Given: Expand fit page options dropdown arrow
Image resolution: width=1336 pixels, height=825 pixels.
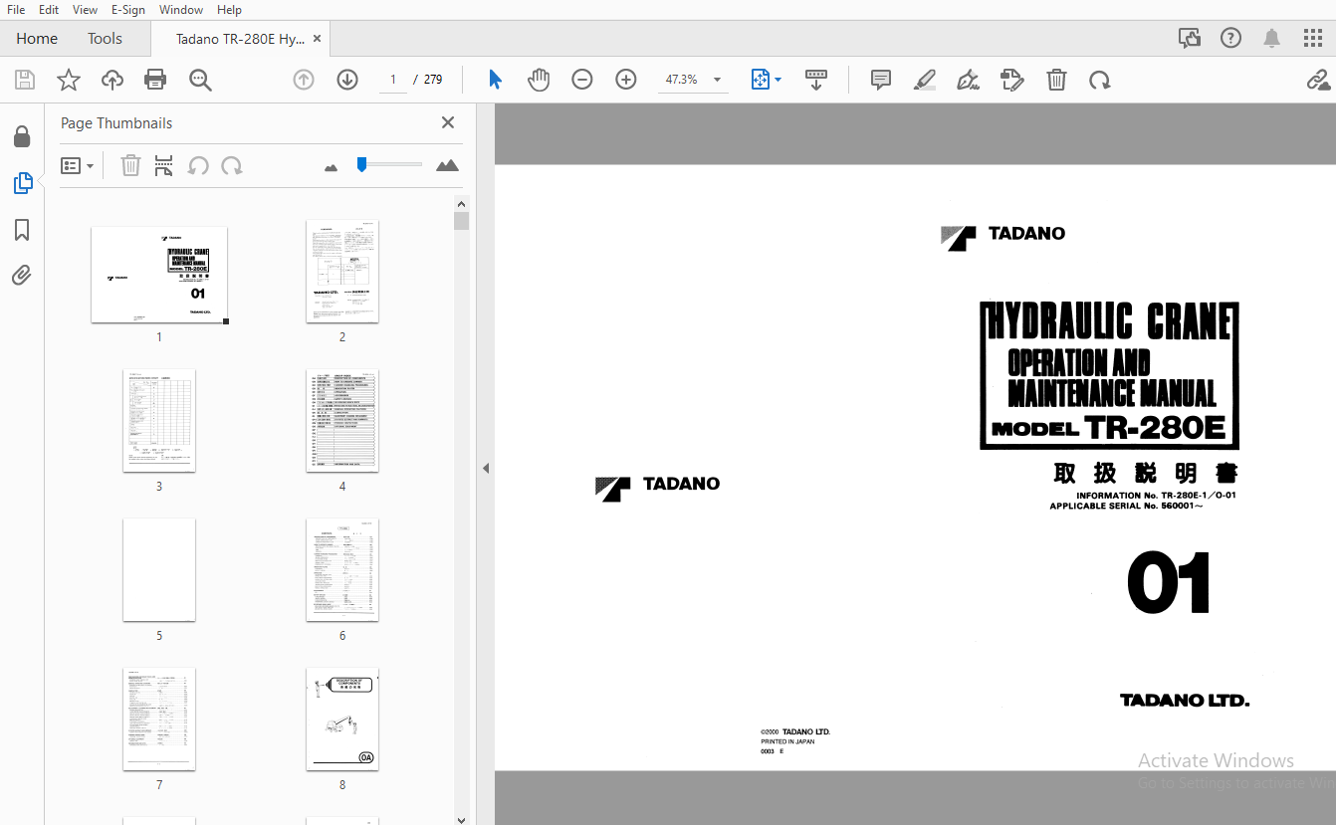Looking at the screenshot, I should tap(779, 80).
